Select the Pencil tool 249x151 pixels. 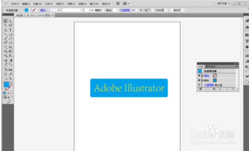click(10, 38)
